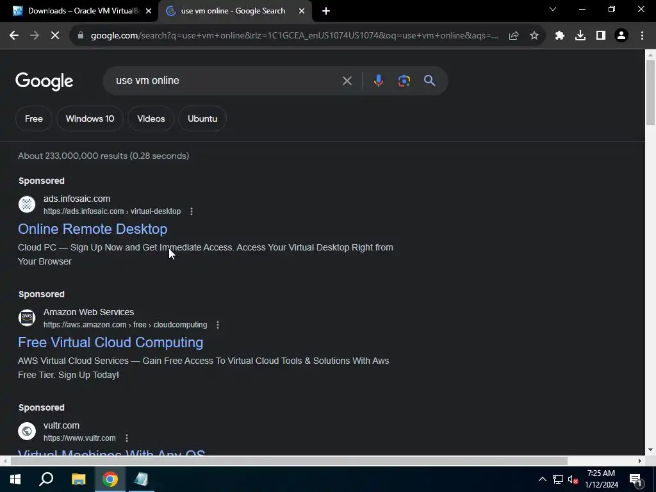Click scroll right arrow on horizontal scrollbar
Viewport: 656px width, 492px height.
coord(640,461)
